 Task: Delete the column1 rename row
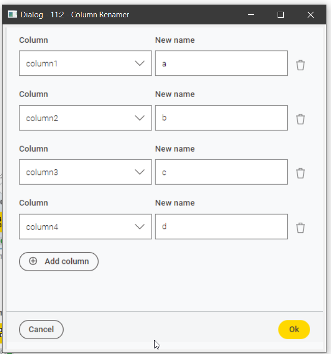pyautogui.click(x=300, y=65)
